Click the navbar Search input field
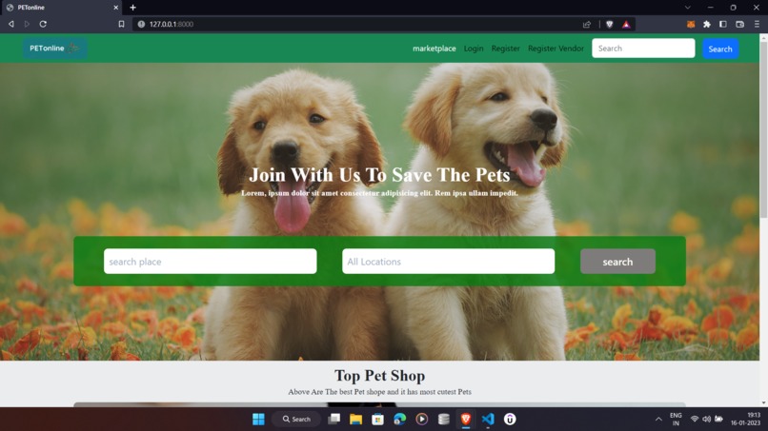This screenshot has height=431, width=768. 643,49
